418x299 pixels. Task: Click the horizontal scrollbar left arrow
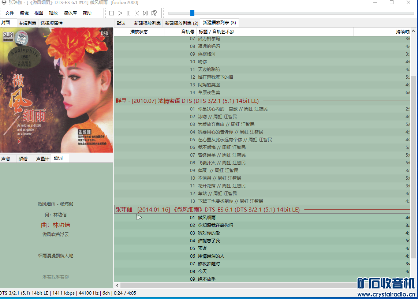coord(117,285)
